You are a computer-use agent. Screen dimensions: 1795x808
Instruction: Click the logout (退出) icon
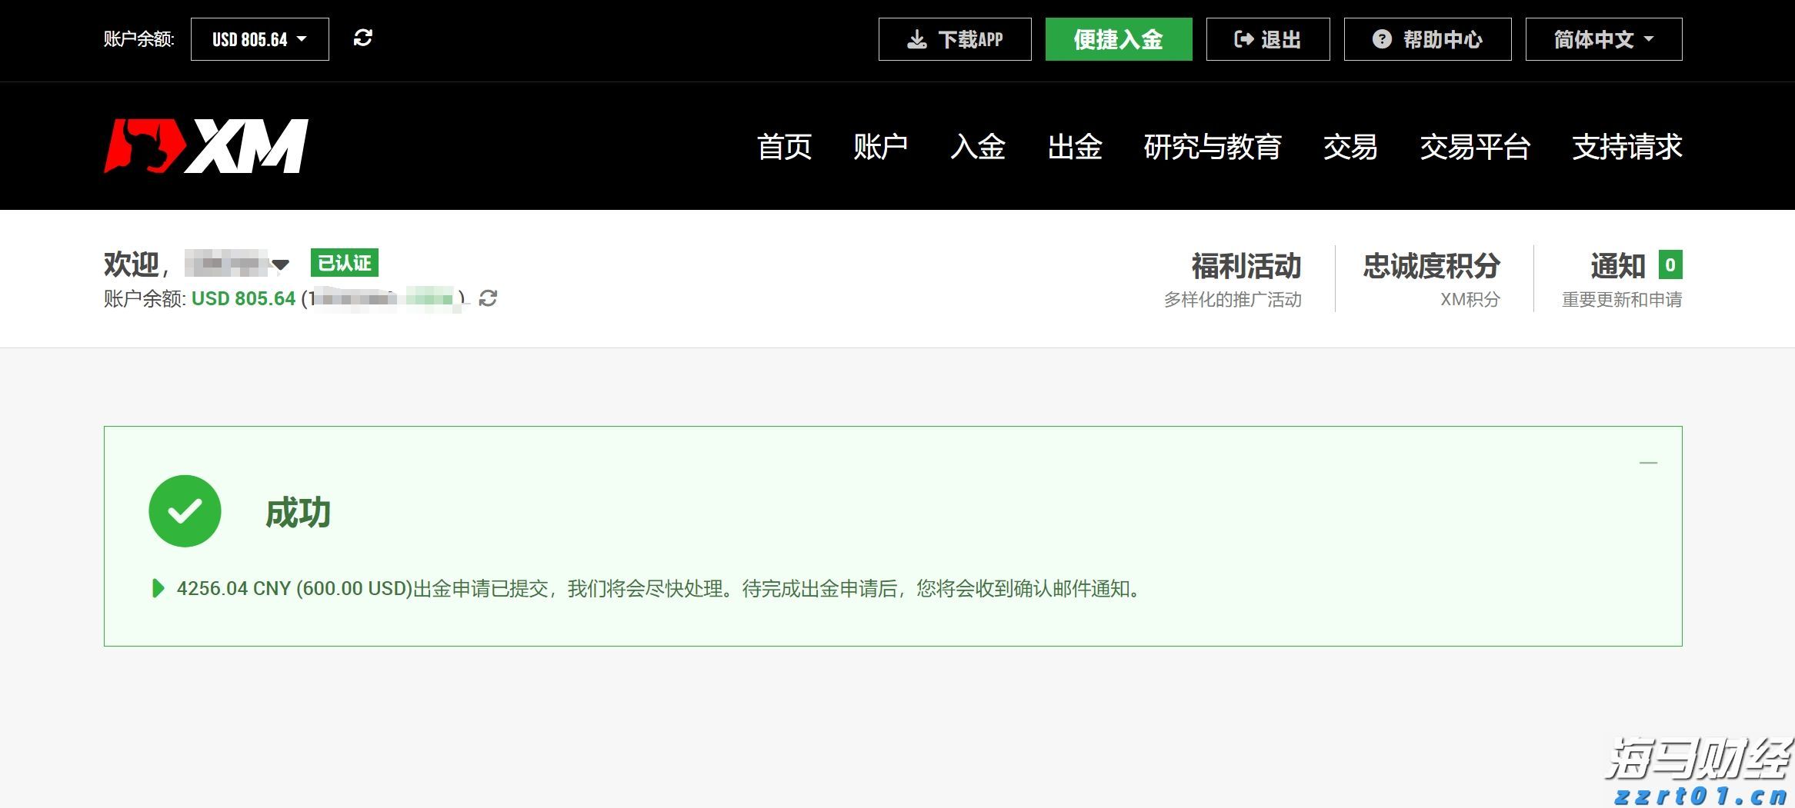pyautogui.click(x=1242, y=39)
